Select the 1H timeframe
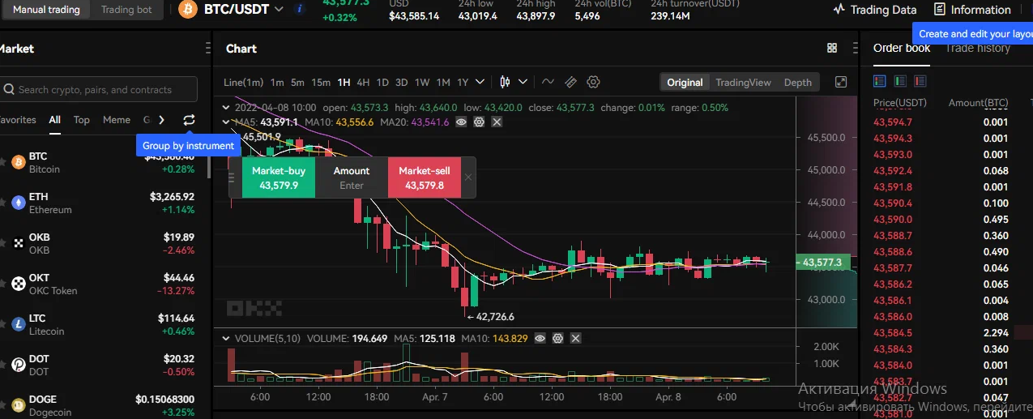1033x419 pixels. pyautogui.click(x=344, y=82)
